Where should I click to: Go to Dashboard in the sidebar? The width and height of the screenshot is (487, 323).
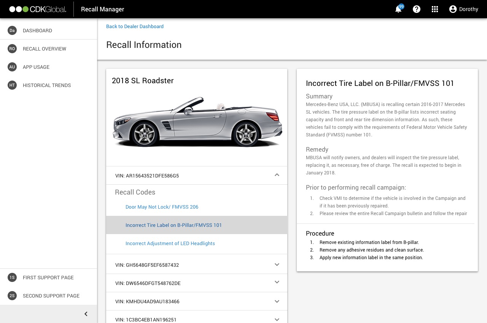coord(37,30)
